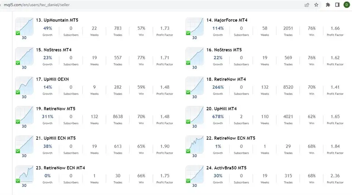
Task: Click green checkmark badge on ActivBra50 MT5 chart
Action: (x=188, y=180)
